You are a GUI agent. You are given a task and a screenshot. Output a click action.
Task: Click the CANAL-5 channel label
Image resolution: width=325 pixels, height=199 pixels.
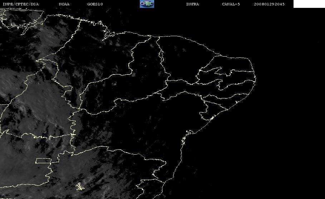(x=231, y=4)
